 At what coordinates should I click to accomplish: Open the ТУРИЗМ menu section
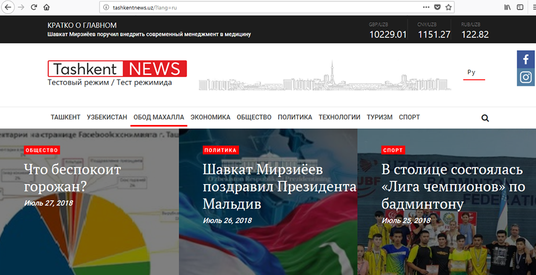(380, 117)
